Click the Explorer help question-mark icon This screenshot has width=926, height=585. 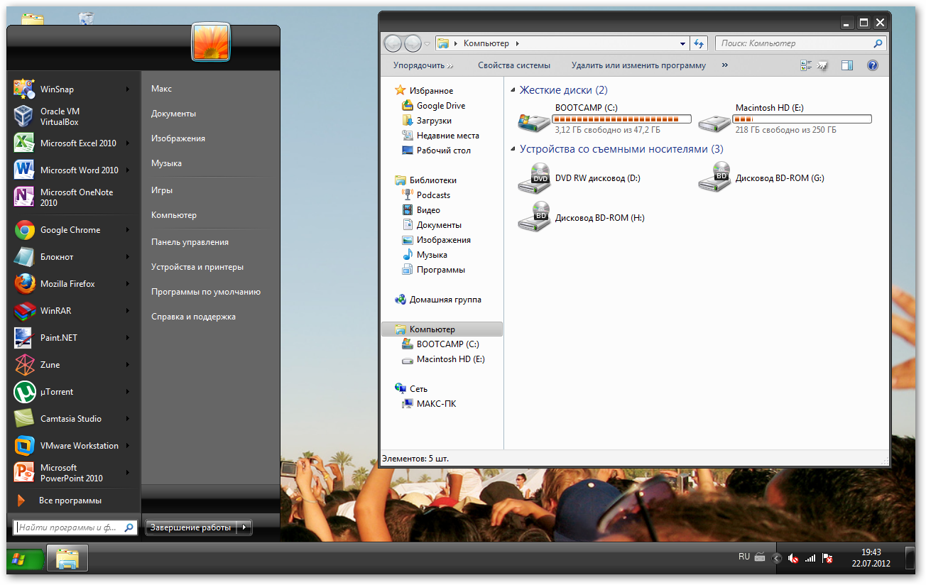tap(873, 65)
